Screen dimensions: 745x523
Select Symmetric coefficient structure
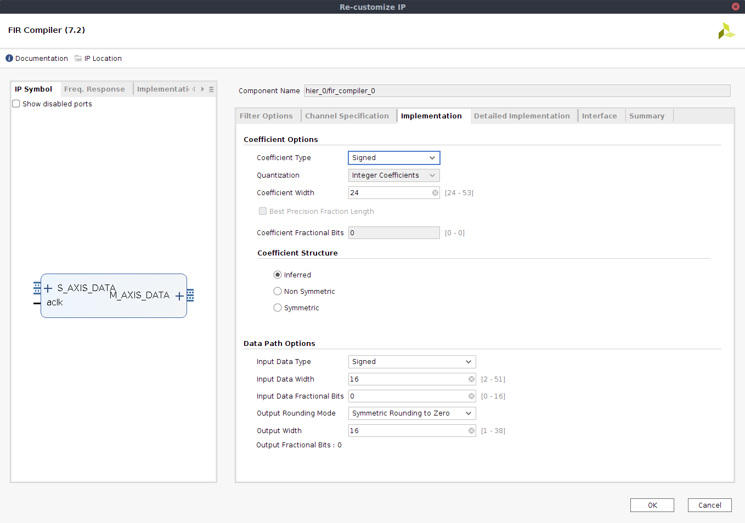[x=278, y=308]
